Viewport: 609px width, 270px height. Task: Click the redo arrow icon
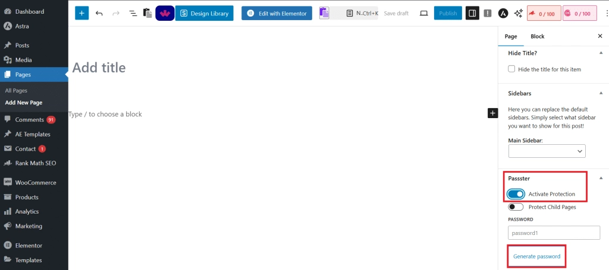pos(116,13)
